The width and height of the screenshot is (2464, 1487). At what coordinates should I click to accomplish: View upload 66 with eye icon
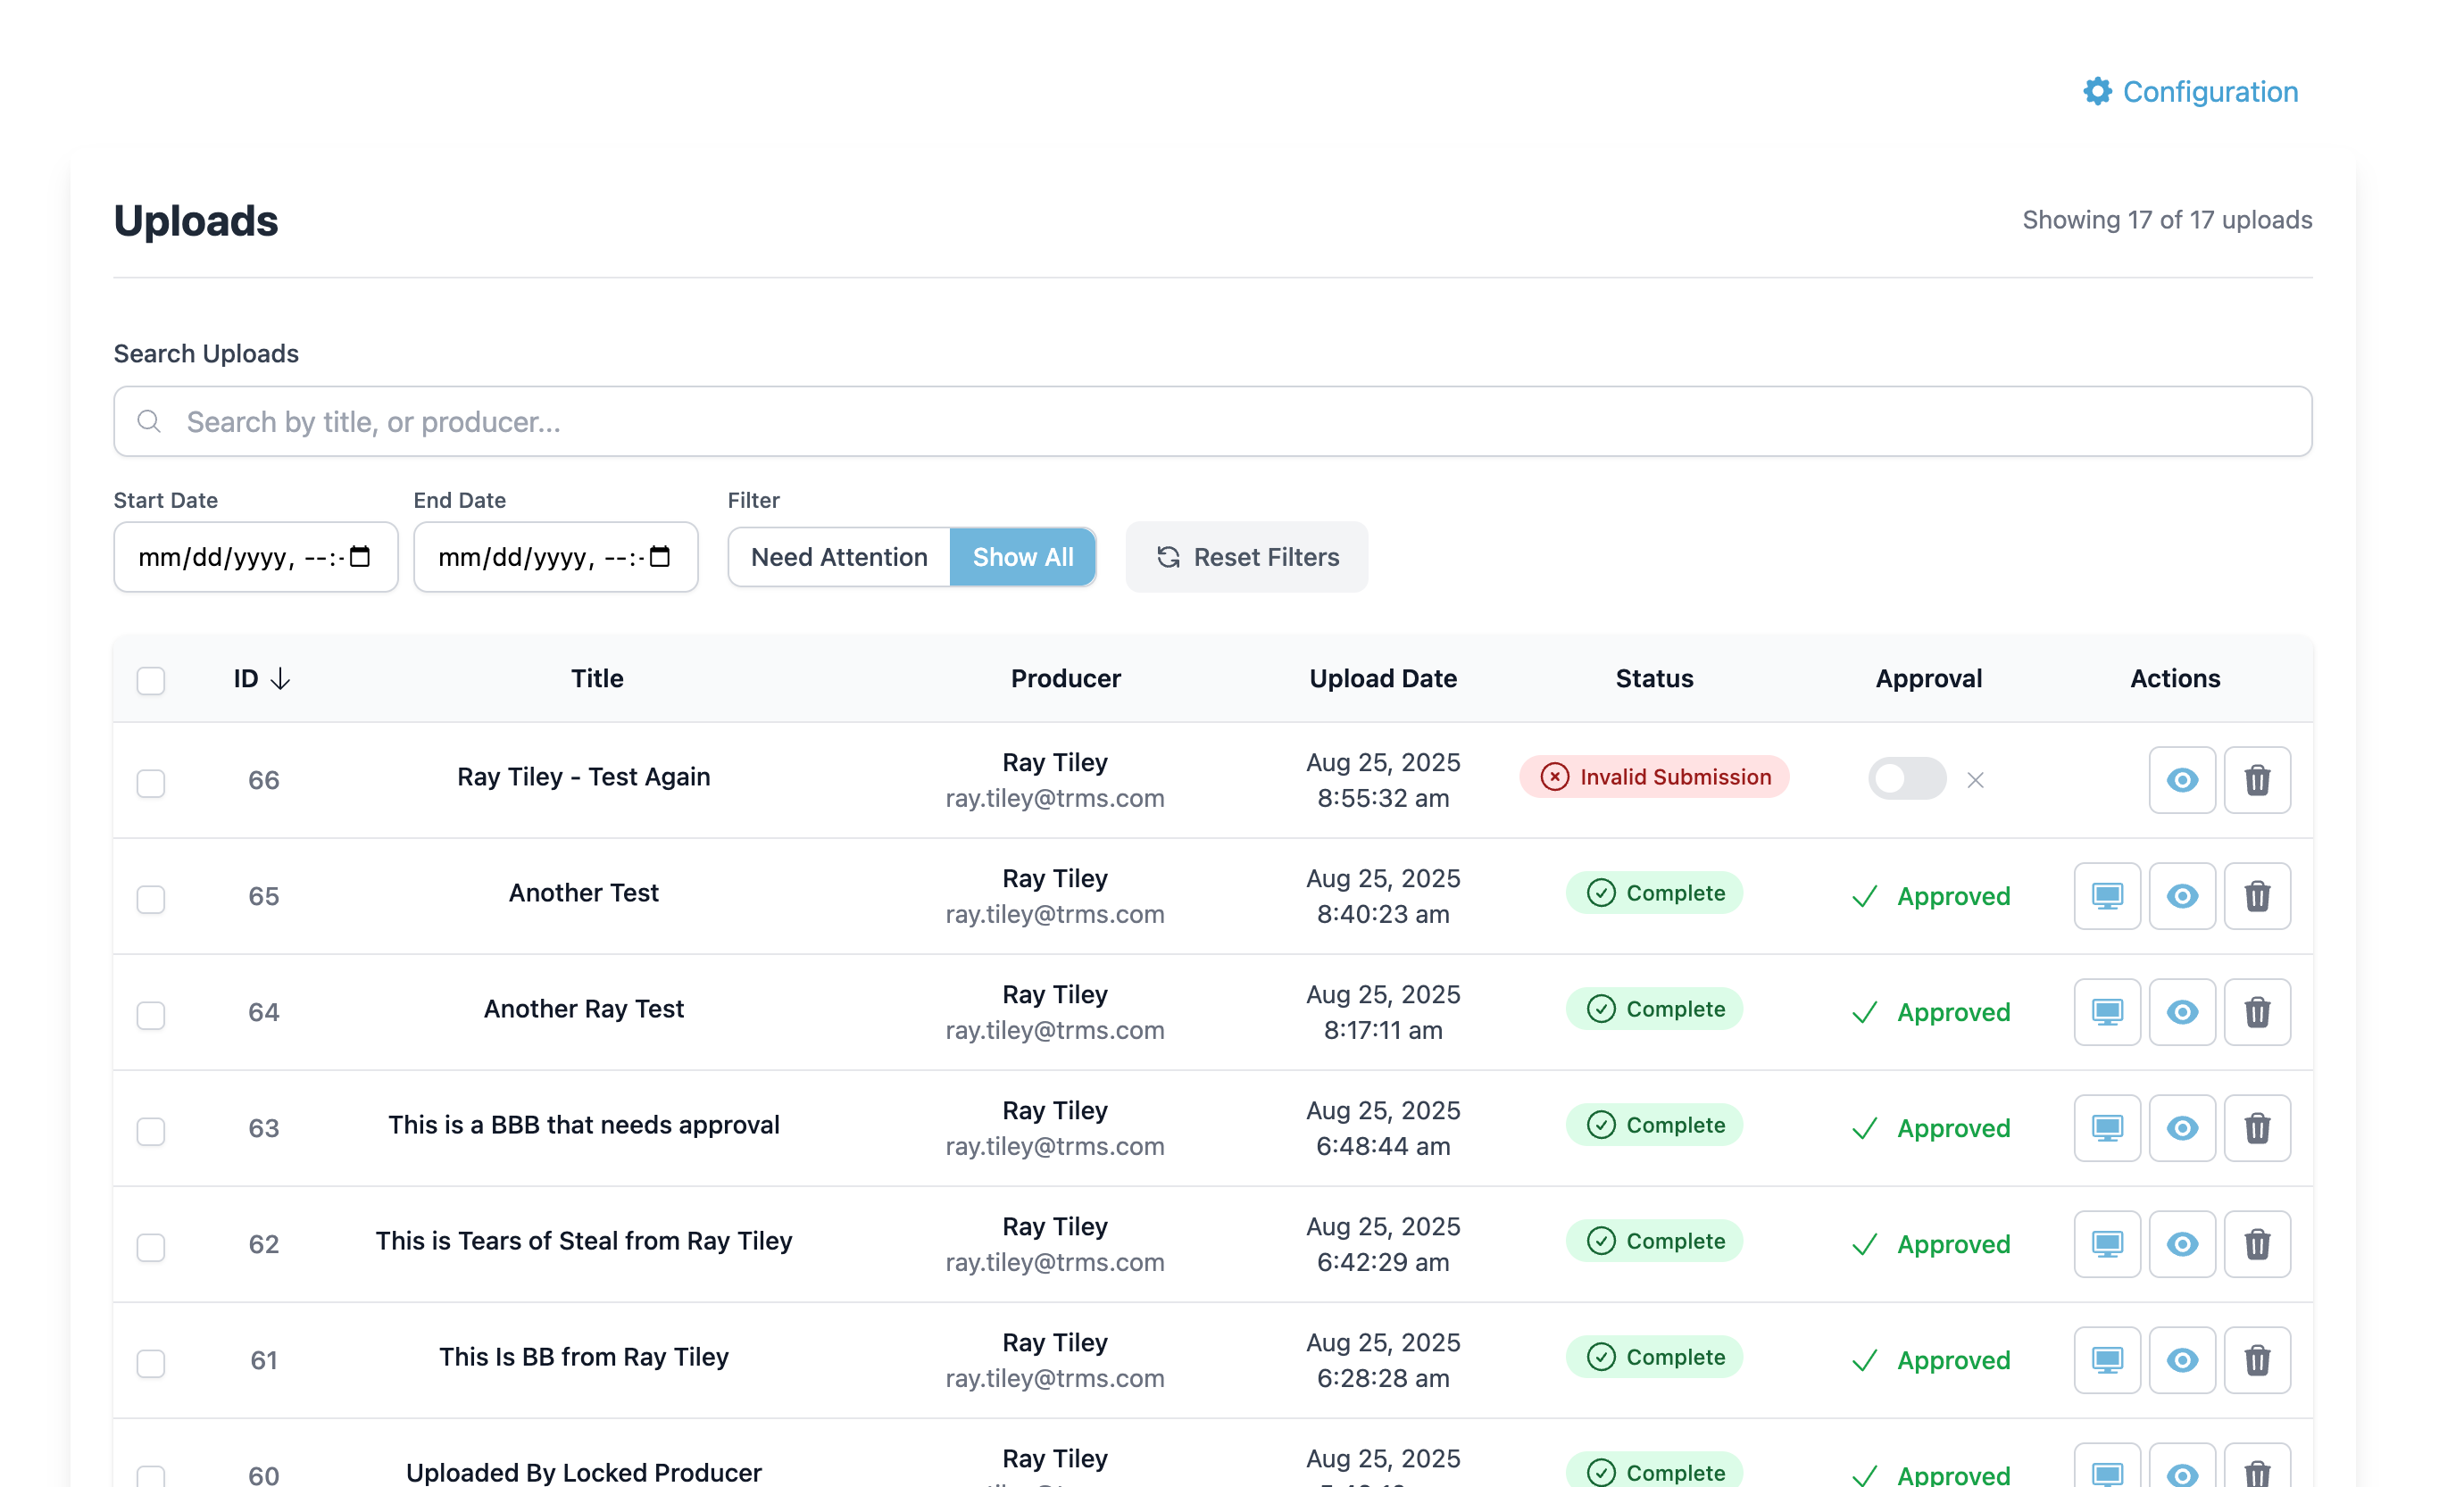2181,780
